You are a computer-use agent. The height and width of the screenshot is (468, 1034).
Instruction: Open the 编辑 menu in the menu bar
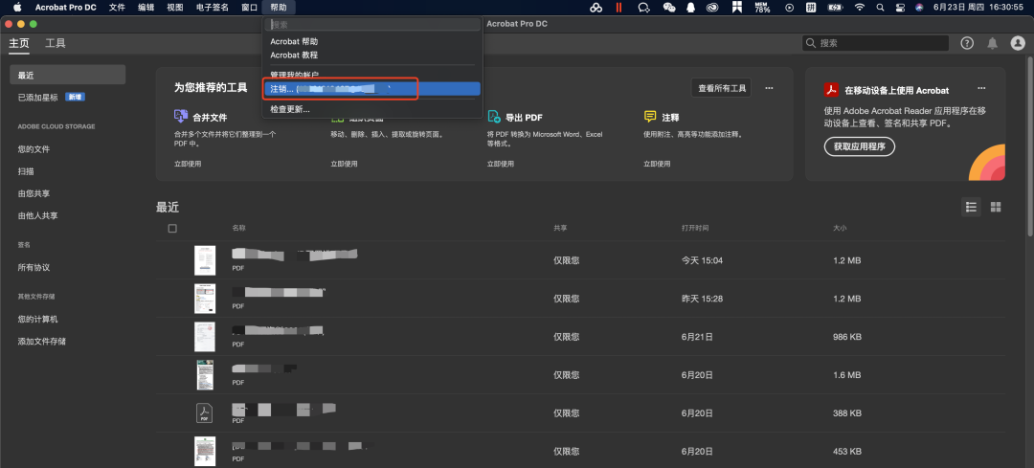pyautogui.click(x=146, y=8)
